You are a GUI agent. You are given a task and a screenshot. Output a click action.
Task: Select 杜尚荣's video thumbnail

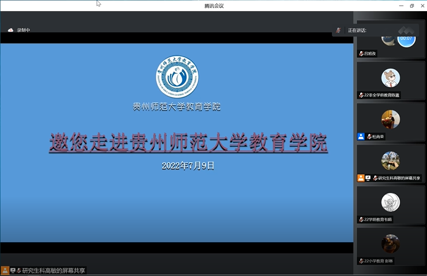(390, 119)
